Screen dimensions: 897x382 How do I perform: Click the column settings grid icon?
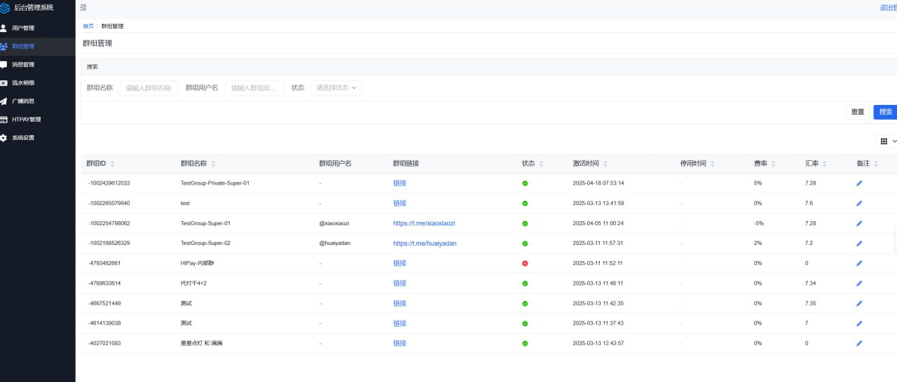coord(884,141)
